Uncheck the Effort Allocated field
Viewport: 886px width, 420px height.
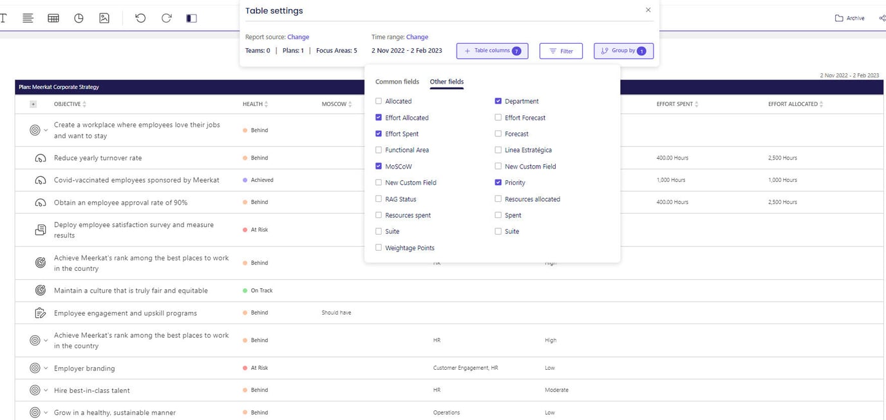tap(379, 118)
